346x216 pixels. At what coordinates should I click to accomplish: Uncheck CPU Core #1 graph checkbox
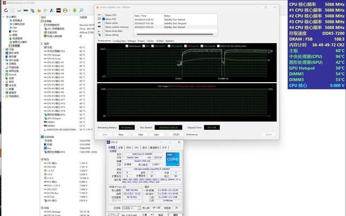(153, 46)
